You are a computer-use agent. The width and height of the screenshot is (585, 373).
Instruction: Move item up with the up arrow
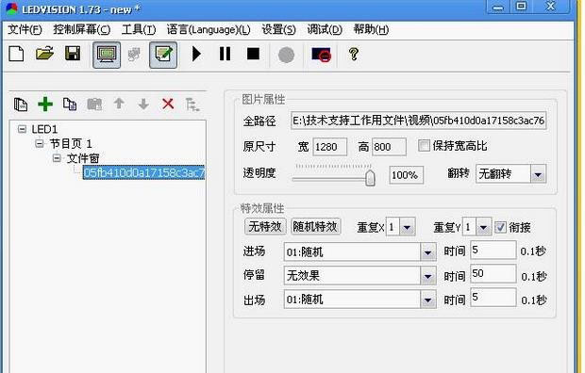tap(119, 104)
